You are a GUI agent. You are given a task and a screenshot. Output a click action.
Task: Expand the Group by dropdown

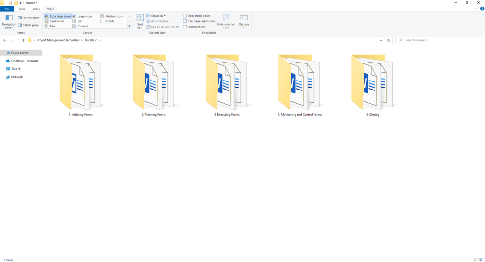tap(158, 16)
